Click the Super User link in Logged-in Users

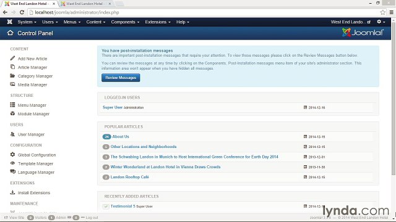click(x=113, y=107)
